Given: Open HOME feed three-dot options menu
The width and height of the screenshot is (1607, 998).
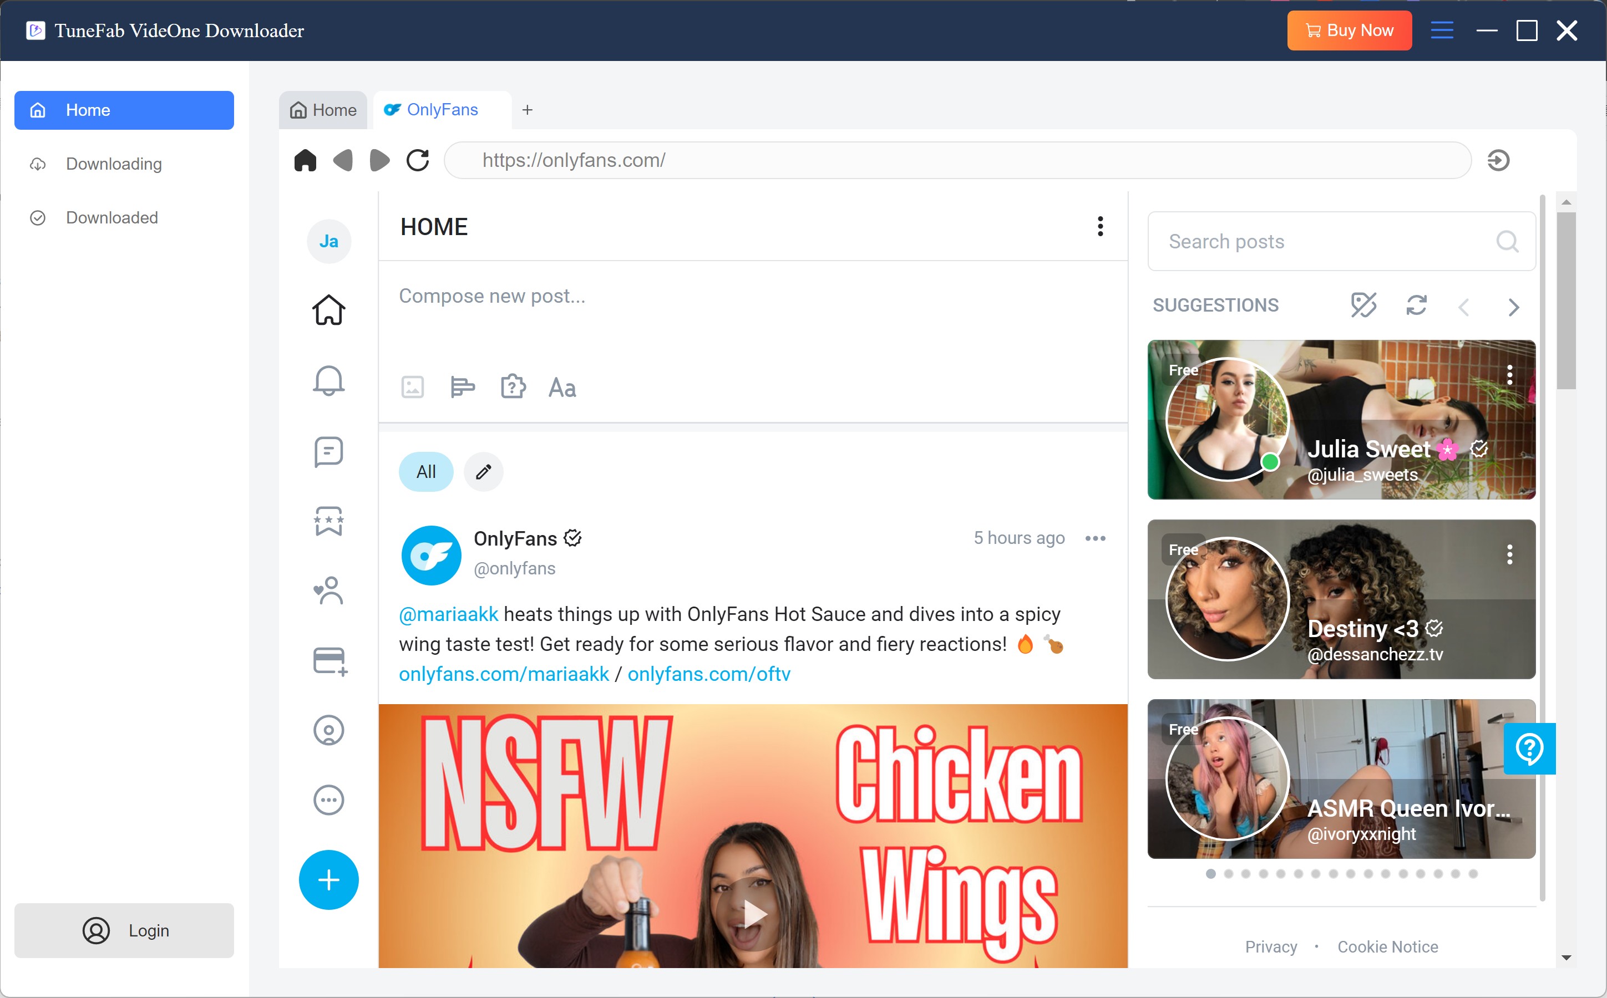Looking at the screenshot, I should click(x=1100, y=226).
